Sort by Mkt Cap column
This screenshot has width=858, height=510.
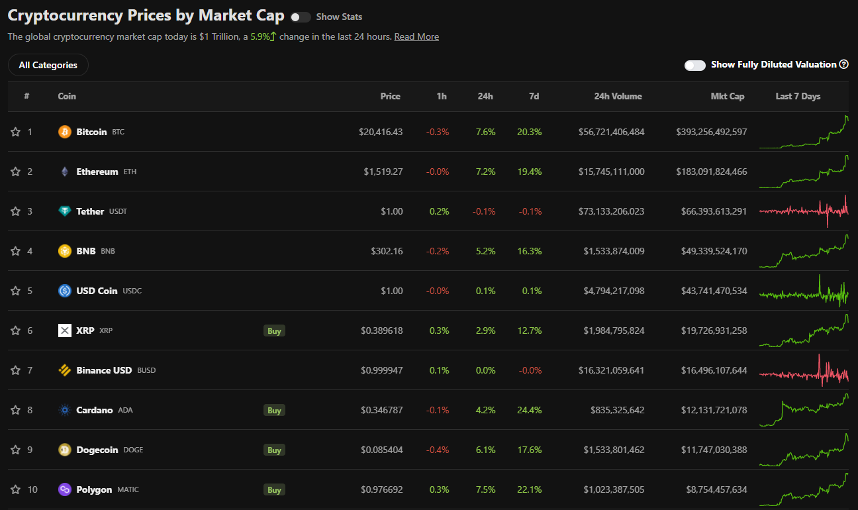coord(728,96)
